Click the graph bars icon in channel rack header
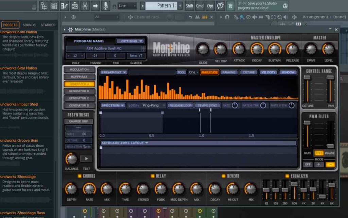 197,17
